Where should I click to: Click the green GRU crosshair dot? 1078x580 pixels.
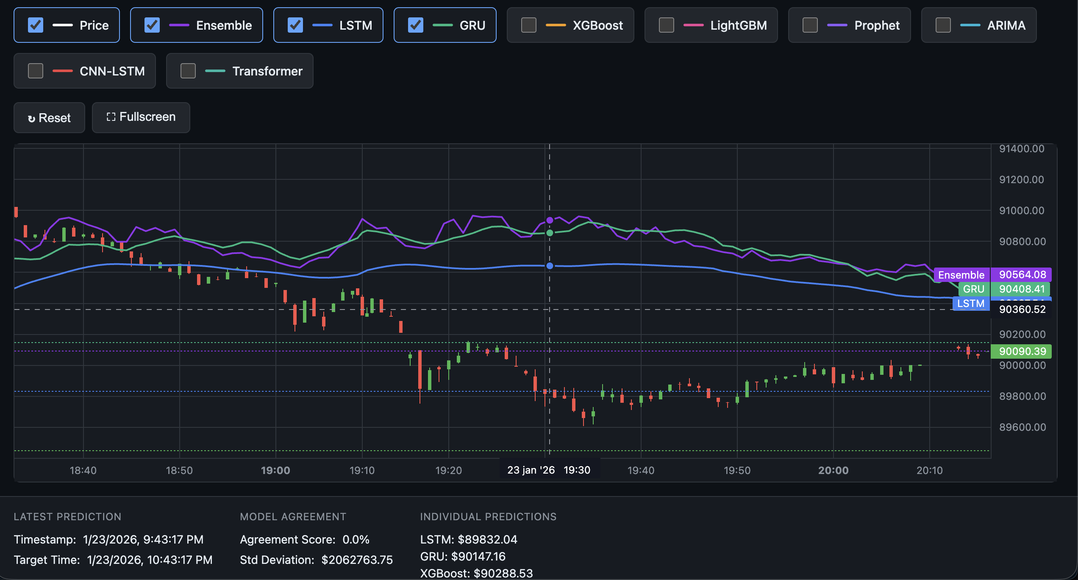pos(550,233)
